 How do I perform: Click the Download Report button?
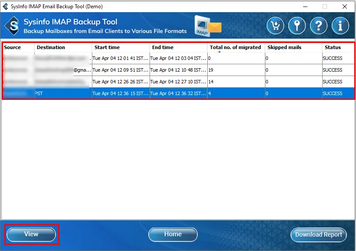318,234
